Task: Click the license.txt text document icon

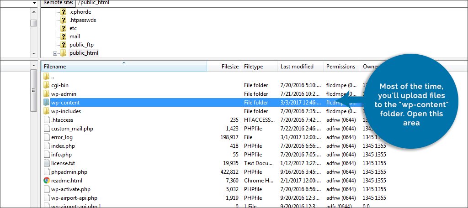Action: [x=46, y=163]
